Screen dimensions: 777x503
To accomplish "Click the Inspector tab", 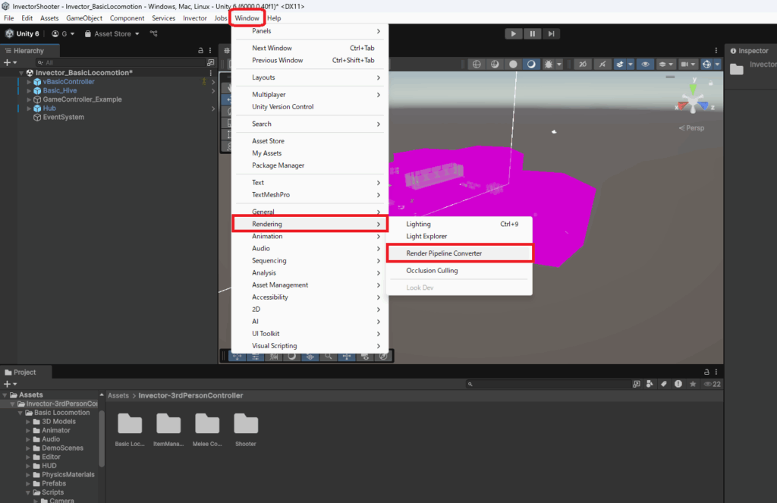I will click(x=749, y=51).
